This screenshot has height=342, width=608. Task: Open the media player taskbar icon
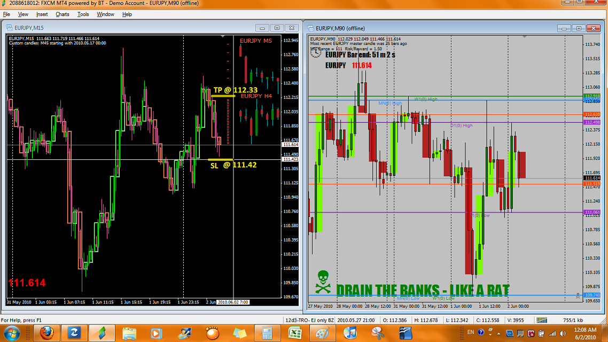157,333
